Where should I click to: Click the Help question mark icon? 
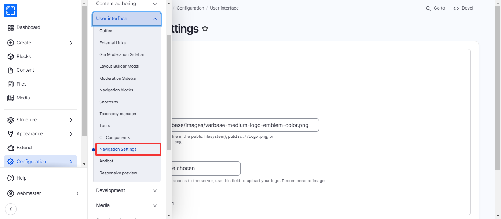[x=11, y=178]
